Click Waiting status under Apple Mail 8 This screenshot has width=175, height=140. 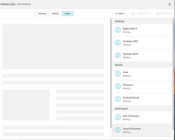127,32
